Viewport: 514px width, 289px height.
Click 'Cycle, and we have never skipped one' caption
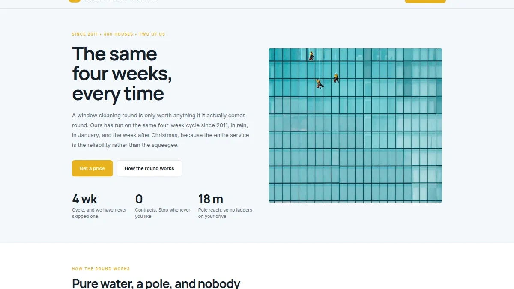coord(99,213)
